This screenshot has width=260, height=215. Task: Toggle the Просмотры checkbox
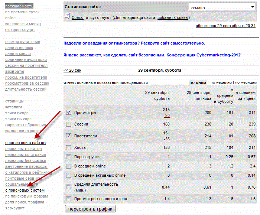(x=68, y=113)
